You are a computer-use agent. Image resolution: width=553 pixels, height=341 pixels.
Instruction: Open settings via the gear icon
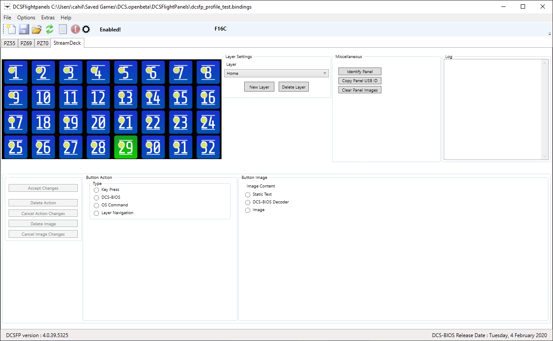pos(86,29)
